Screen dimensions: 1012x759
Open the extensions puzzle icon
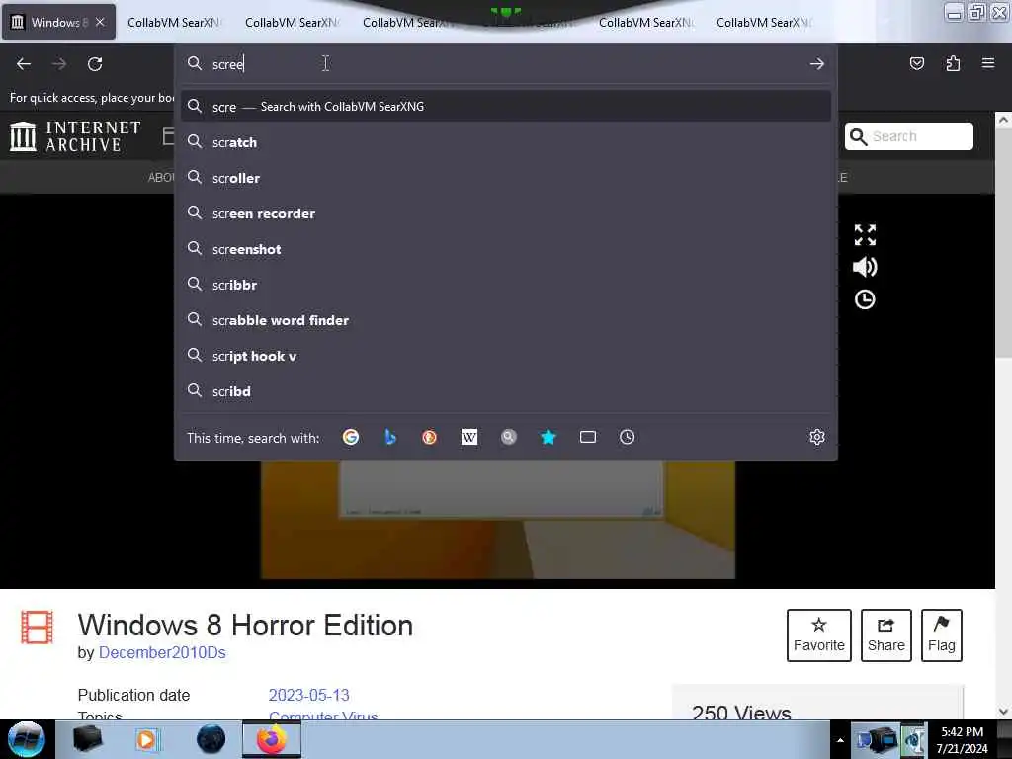point(953,63)
